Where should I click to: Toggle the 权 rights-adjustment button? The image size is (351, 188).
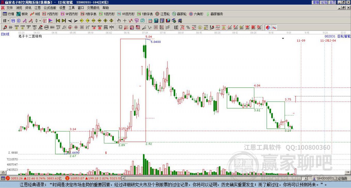pyautogui.click(x=45, y=21)
